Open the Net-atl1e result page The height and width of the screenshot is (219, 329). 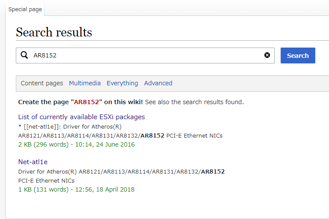33,162
